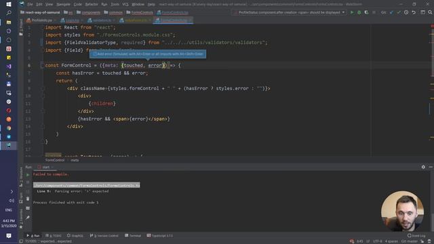Screen dimensions: 434x244
Task: Click 'common' breadcrumb in navigation bar
Action: tap(113, 12)
